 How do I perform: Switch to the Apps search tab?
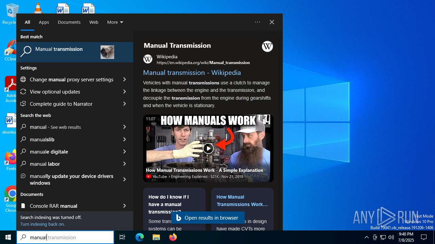point(44,22)
